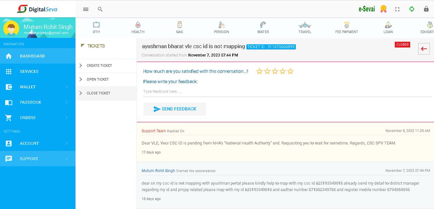Click the '17 days ago' text

151,152
